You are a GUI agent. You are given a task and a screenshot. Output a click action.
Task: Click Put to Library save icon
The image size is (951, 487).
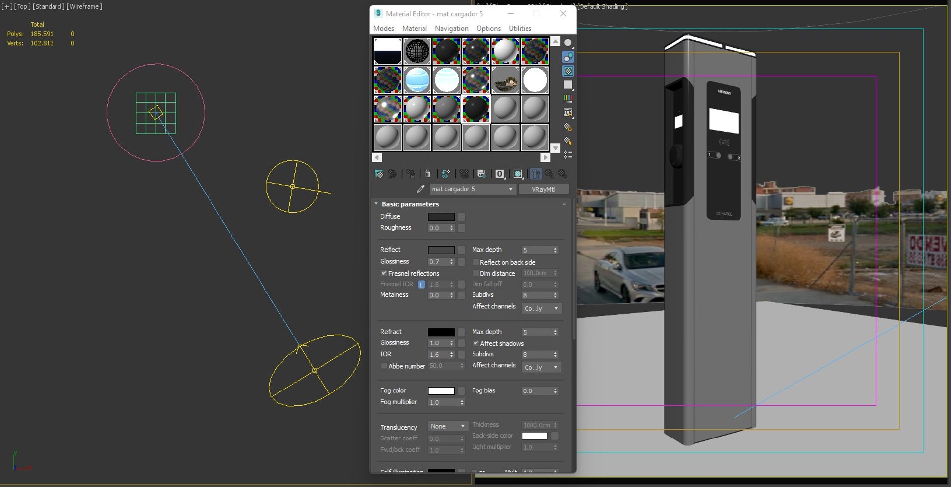tap(481, 174)
